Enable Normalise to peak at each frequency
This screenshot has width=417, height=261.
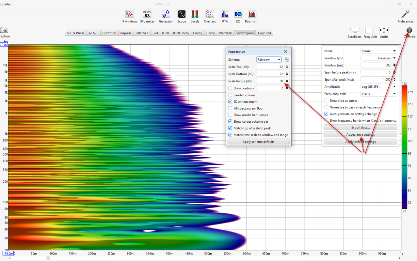coord(326,107)
